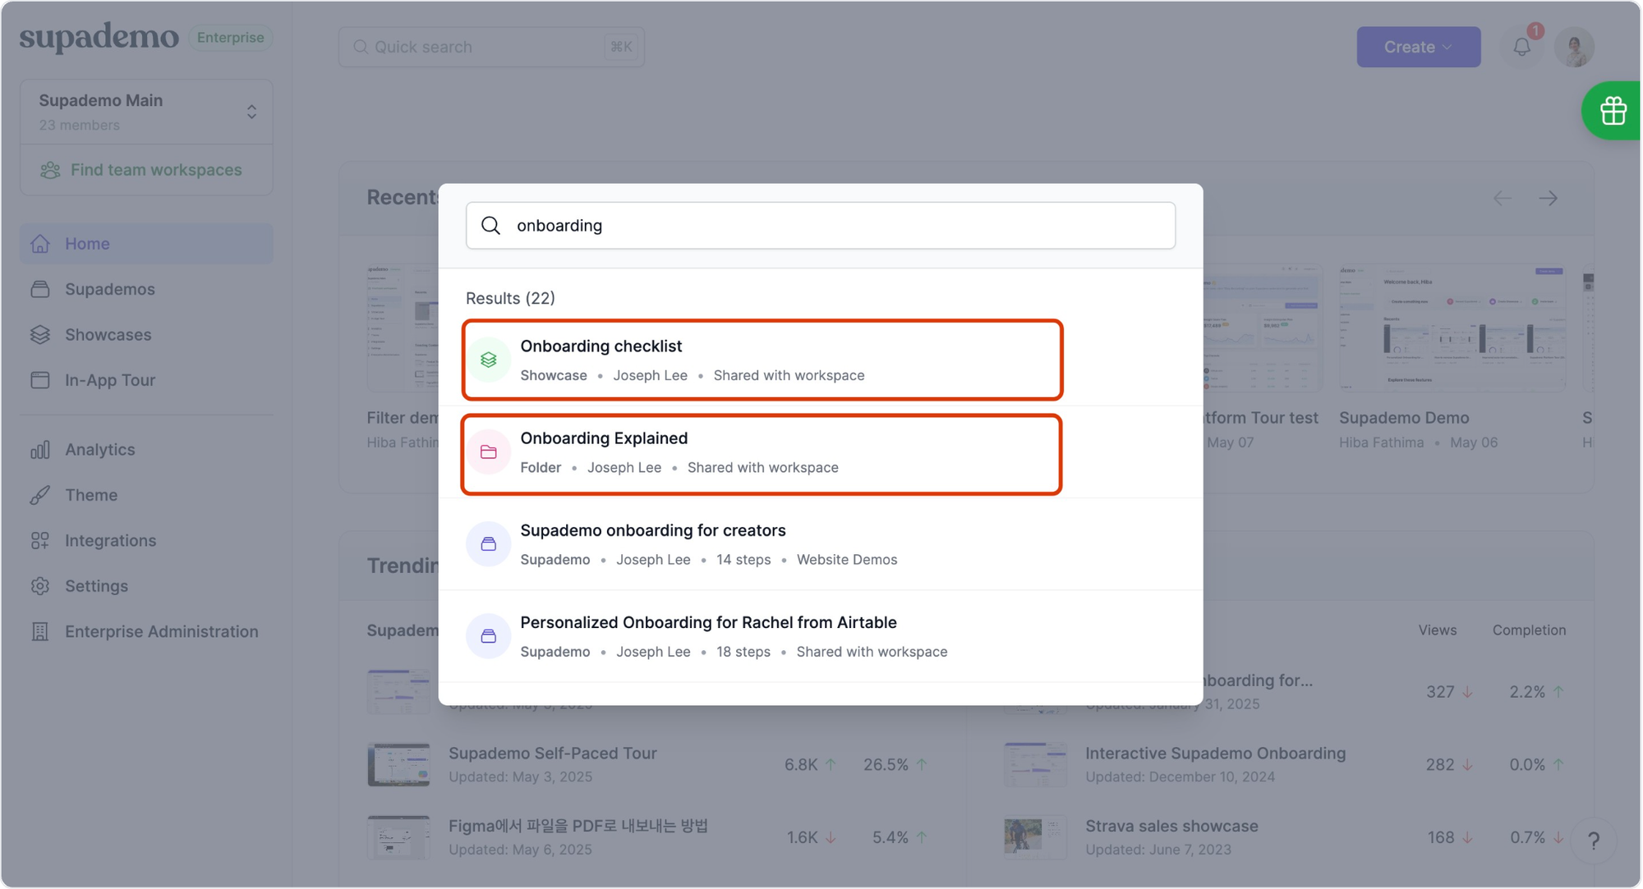Click the Supademo Demo title in Recents
This screenshot has width=1643, height=889.
tap(1403, 418)
